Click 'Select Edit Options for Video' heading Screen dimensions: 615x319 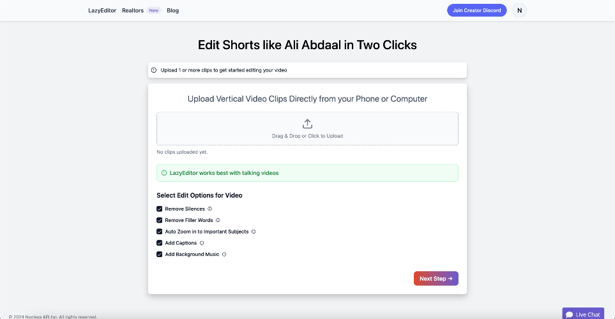pos(199,195)
